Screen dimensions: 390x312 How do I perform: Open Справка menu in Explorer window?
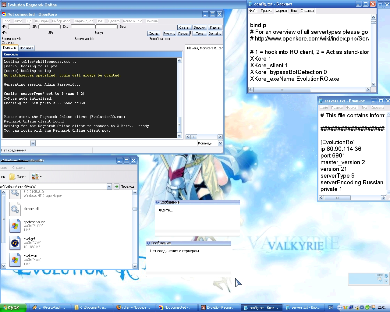[19, 168]
